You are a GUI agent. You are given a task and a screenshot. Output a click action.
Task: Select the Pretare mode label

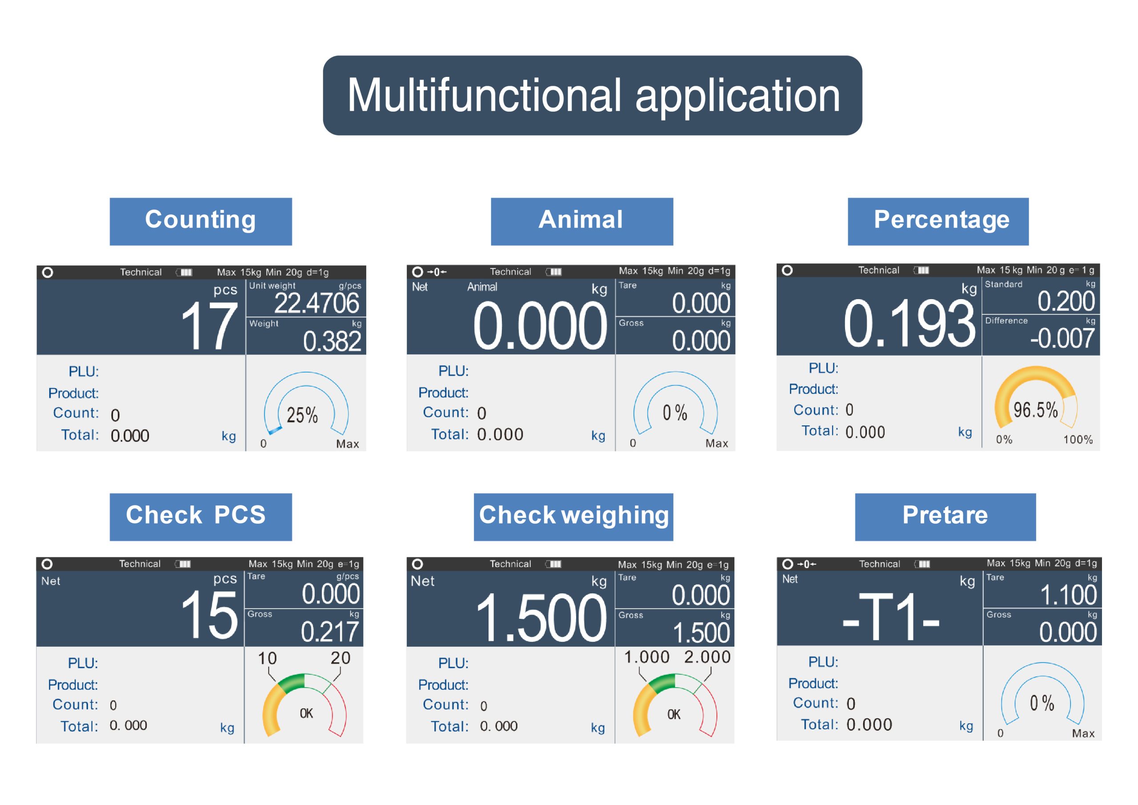point(945,517)
